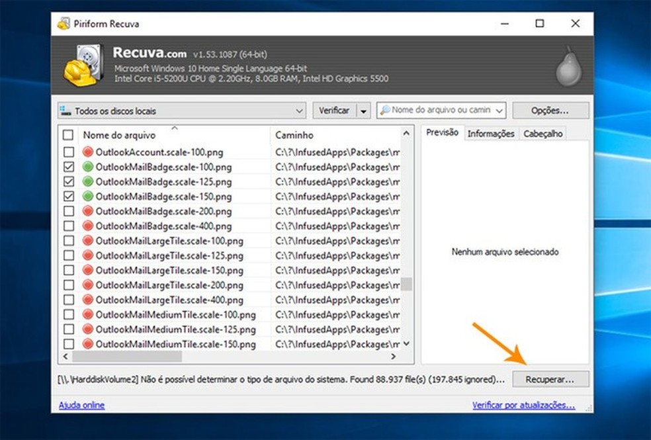Toggle the select-all checkbox in the header

pyautogui.click(x=68, y=135)
